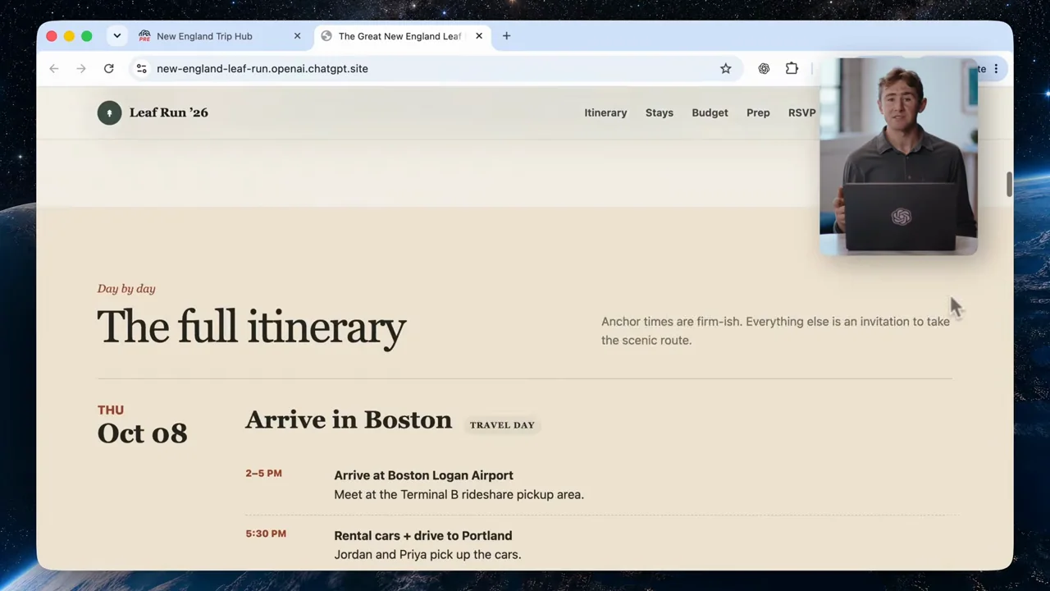The width and height of the screenshot is (1050, 591).
Task: Click the TRAVEL DAY badge
Action: pos(502,425)
